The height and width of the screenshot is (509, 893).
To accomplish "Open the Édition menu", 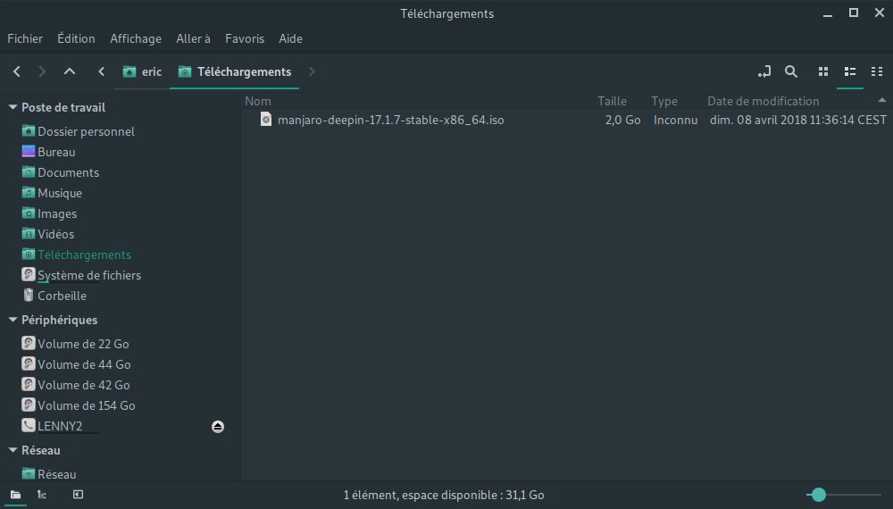I will (x=76, y=38).
